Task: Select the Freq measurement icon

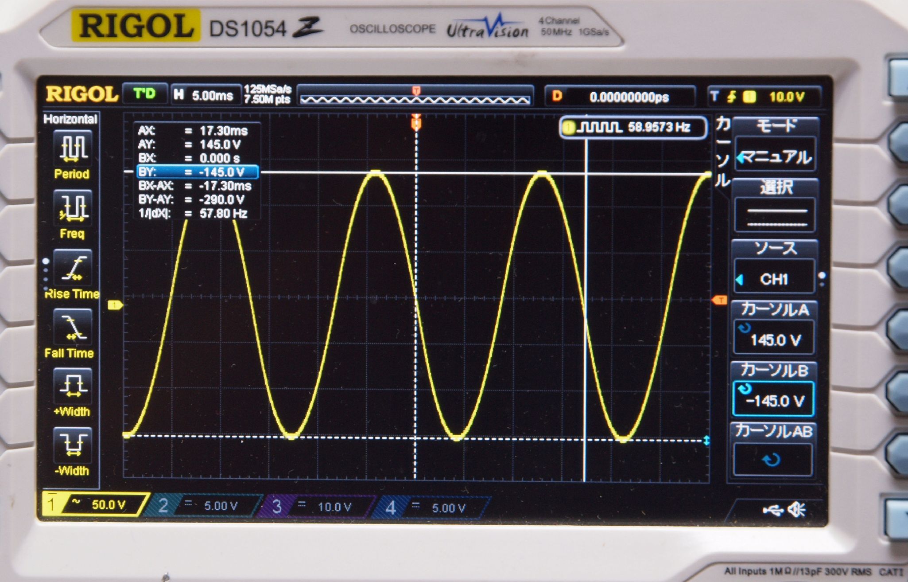Action: [73, 207]
